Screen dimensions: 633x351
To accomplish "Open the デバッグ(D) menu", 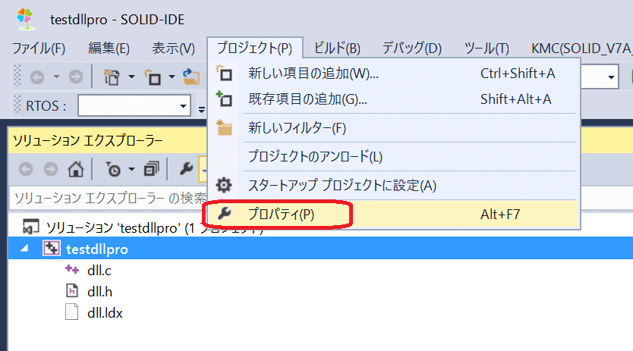I will (x=412, y=49).
